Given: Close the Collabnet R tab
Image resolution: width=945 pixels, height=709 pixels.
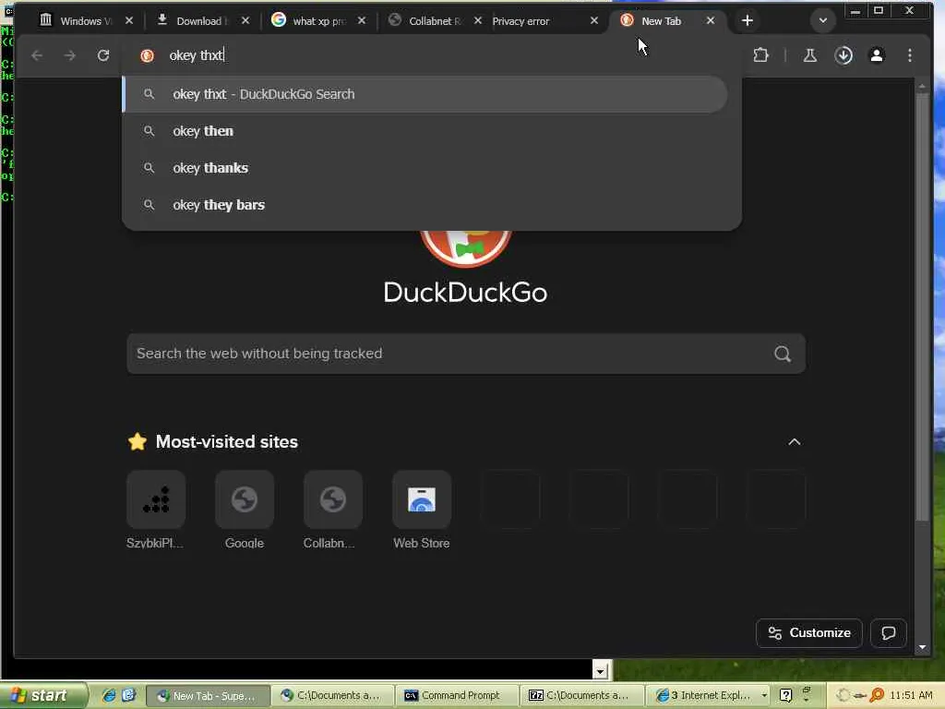Looking at the screenshot, I should (x=478, y=20).
